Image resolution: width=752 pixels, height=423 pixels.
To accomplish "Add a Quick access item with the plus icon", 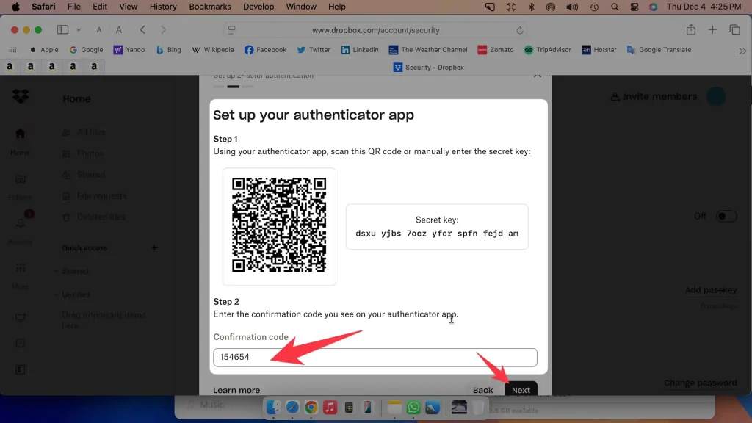I will (x=155, y=248).
